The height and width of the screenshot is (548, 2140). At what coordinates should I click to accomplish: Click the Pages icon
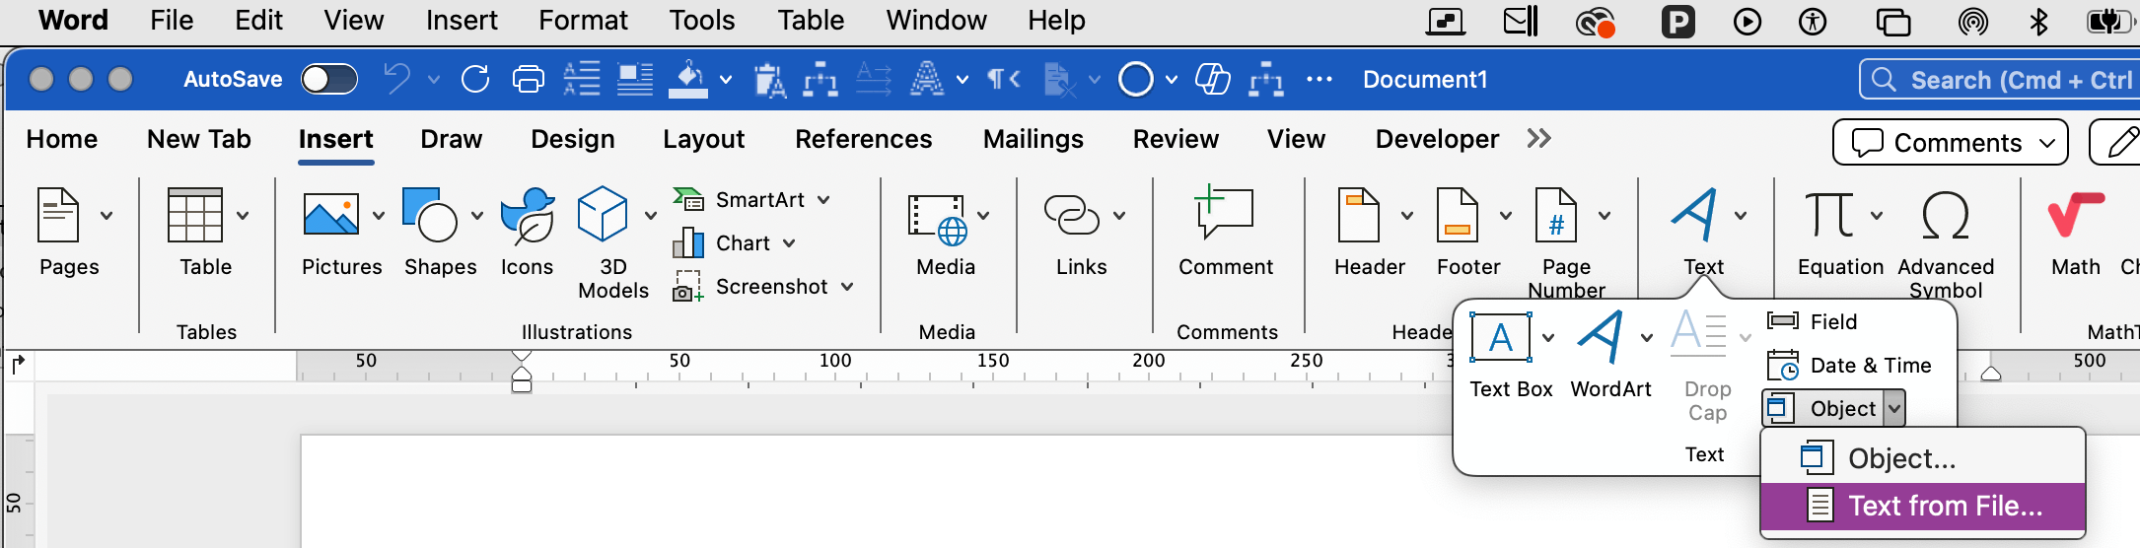pos(58,215)
